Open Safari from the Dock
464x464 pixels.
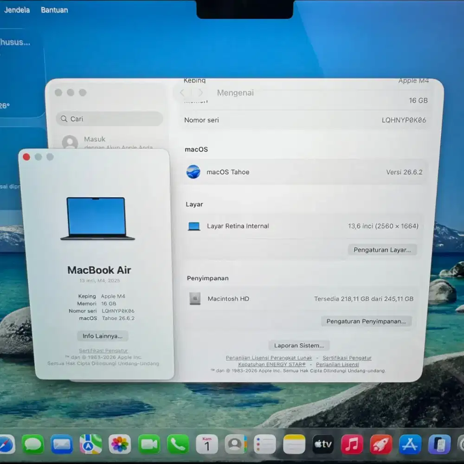[x=6, y=445]
